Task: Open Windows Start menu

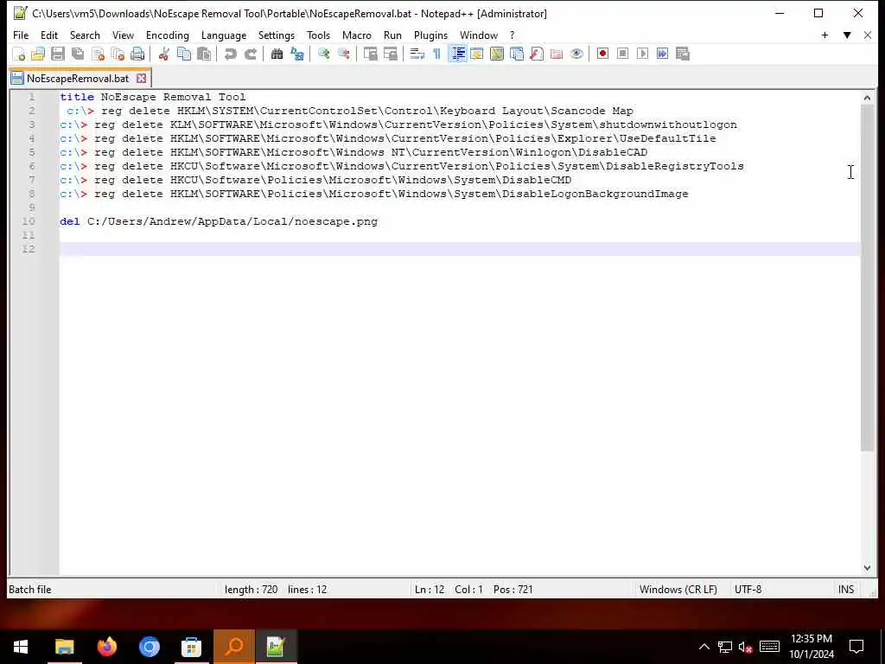Action: click(21, 647)
